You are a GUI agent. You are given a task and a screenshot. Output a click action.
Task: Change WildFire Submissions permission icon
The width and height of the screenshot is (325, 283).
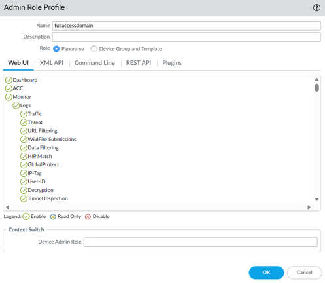coord(24,140)
